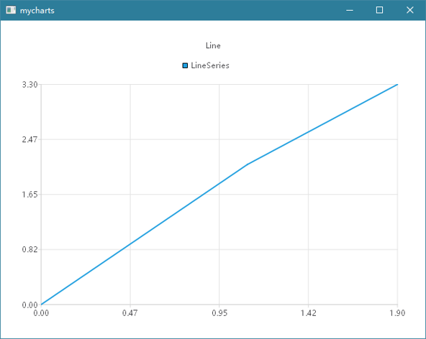
Task: Click x-axis label 0.95
Action: 219,313
